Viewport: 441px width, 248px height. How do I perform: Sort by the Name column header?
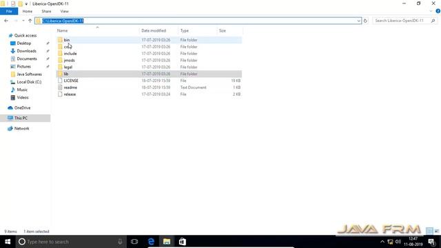click(63, 30)
